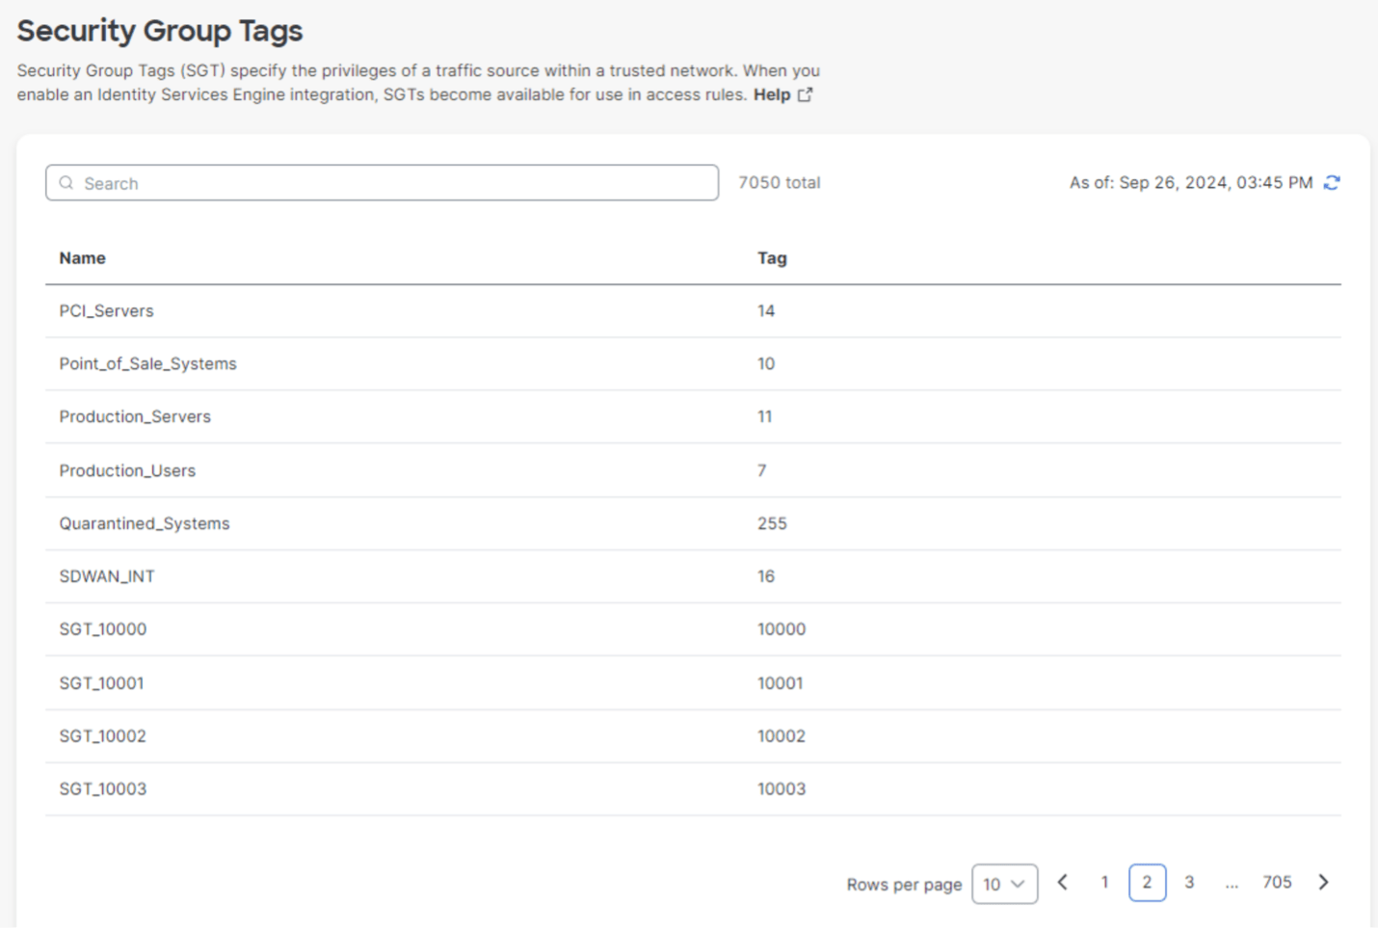Jump to page 3 in pagination
Screen dimensions: 1378x930
(x=1189, y=882)
